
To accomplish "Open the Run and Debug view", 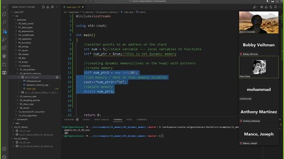I will [x=4, y=39].
